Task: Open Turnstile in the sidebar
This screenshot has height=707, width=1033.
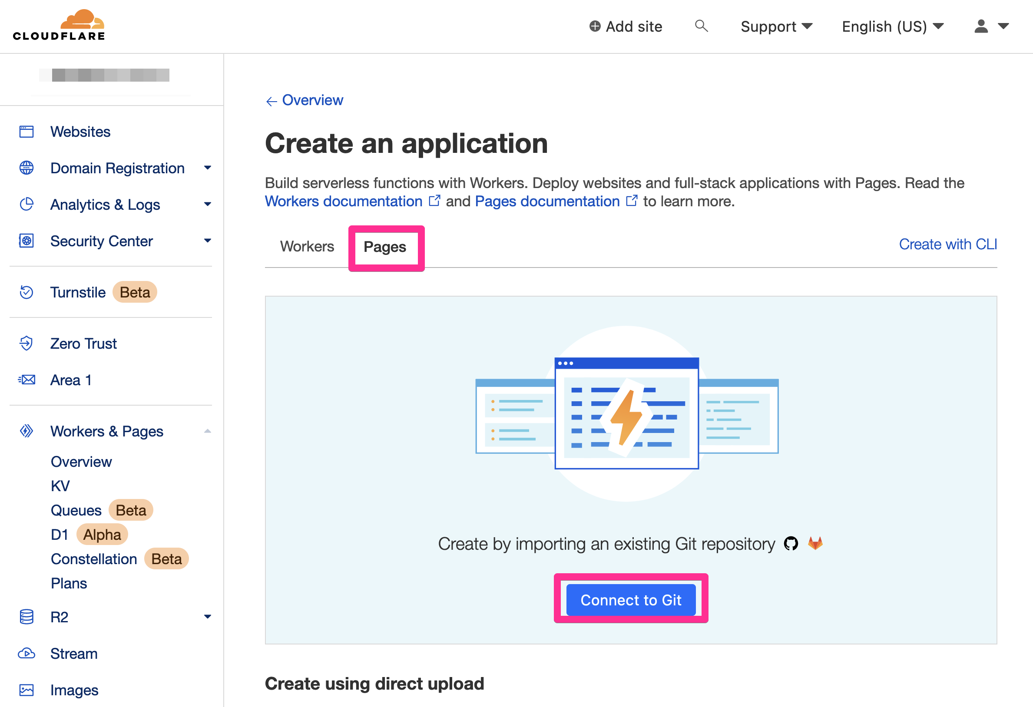Action: 78,292
